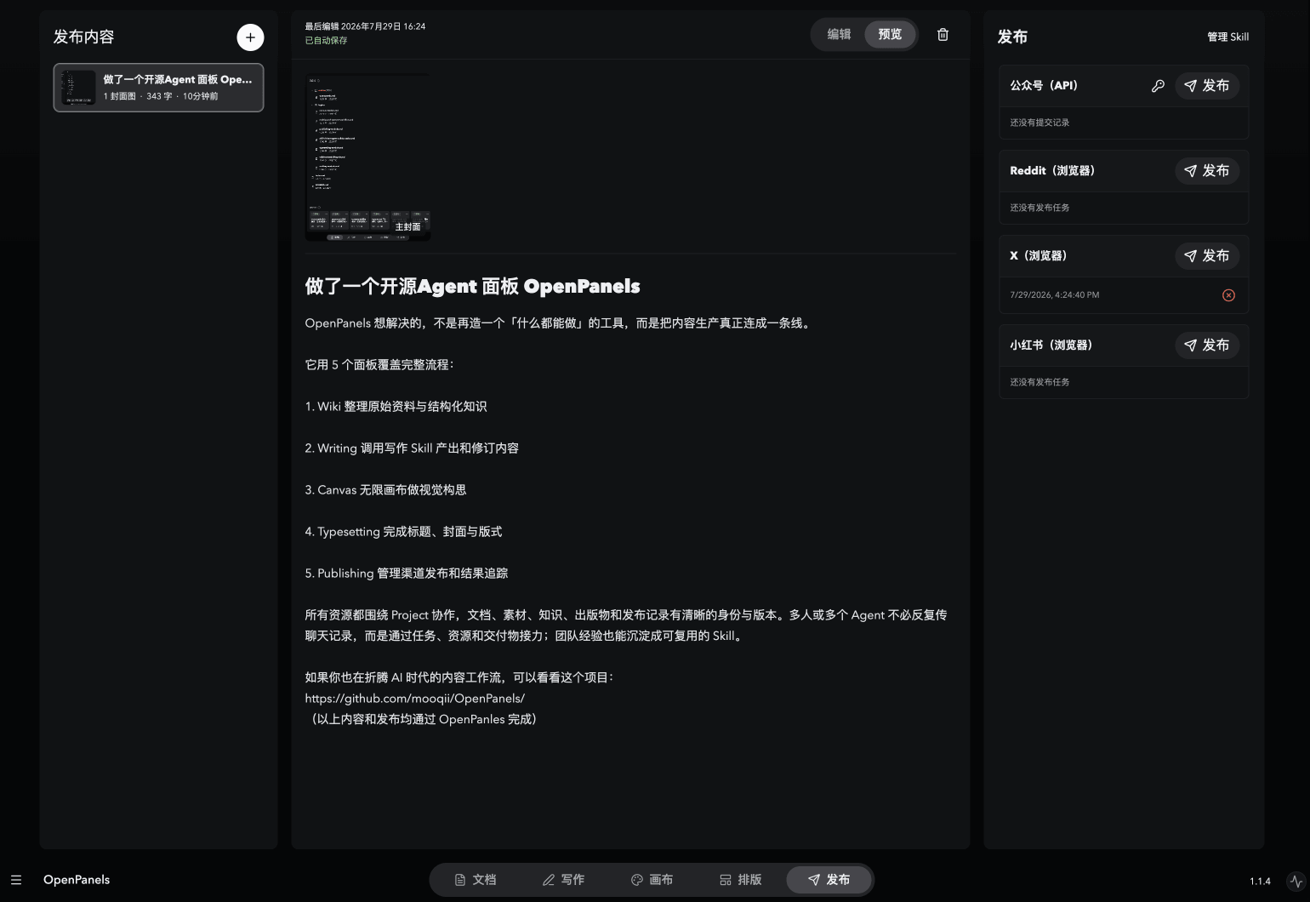This screenshot has height=902, width=1310.
Task: Click the OpenPanels app name in footer
Action: point(77,880)
